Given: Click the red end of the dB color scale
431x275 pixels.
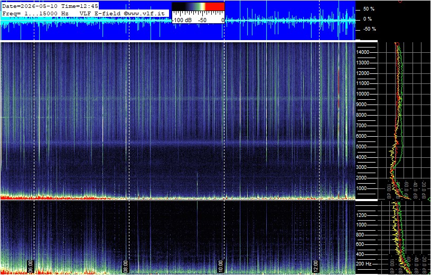Looking at the screenshot, I should [215, 6].
